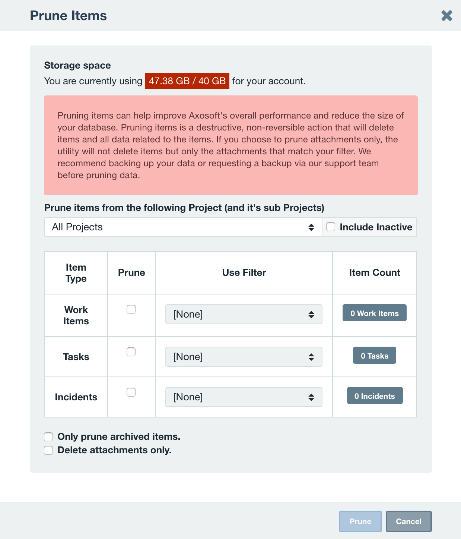Open the All Projects dropdown

(183, 227)
